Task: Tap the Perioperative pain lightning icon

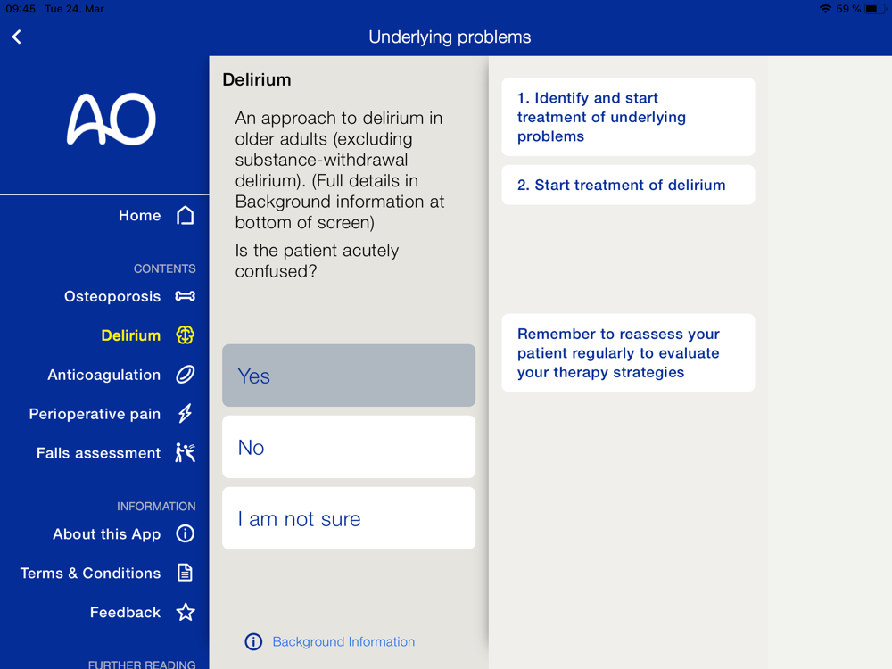Action: pyautogui.click(x=185, y=414)
